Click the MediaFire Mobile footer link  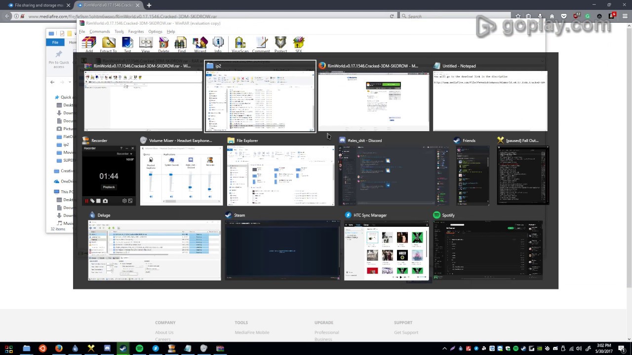click(x=252, y=332)
